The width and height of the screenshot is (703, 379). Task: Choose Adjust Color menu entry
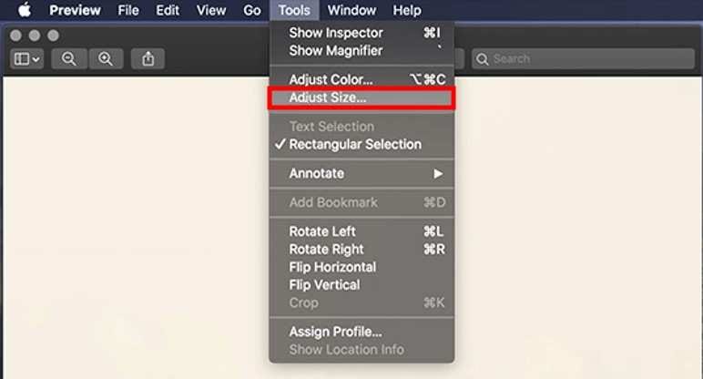point(331,79)
